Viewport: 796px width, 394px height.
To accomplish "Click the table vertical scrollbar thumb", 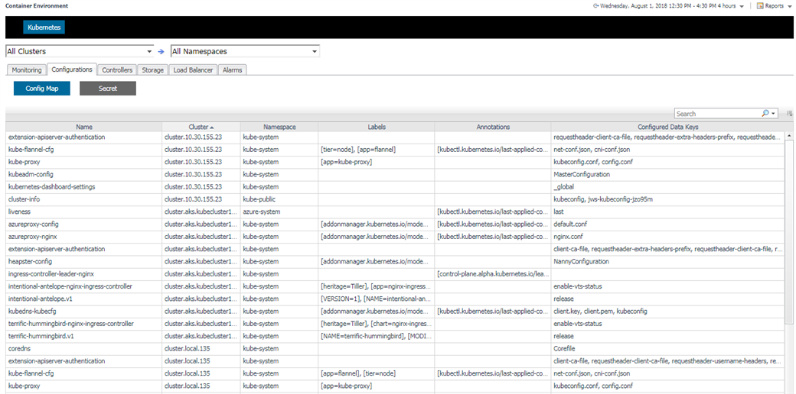I will click(x=789, y=232).
